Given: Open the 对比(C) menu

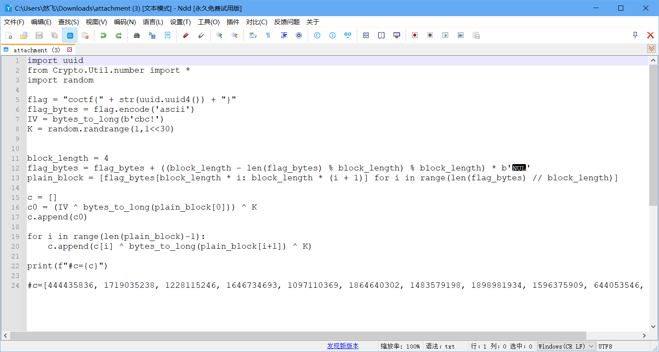Looking at the screenshot, I should [x=257, y=22].
